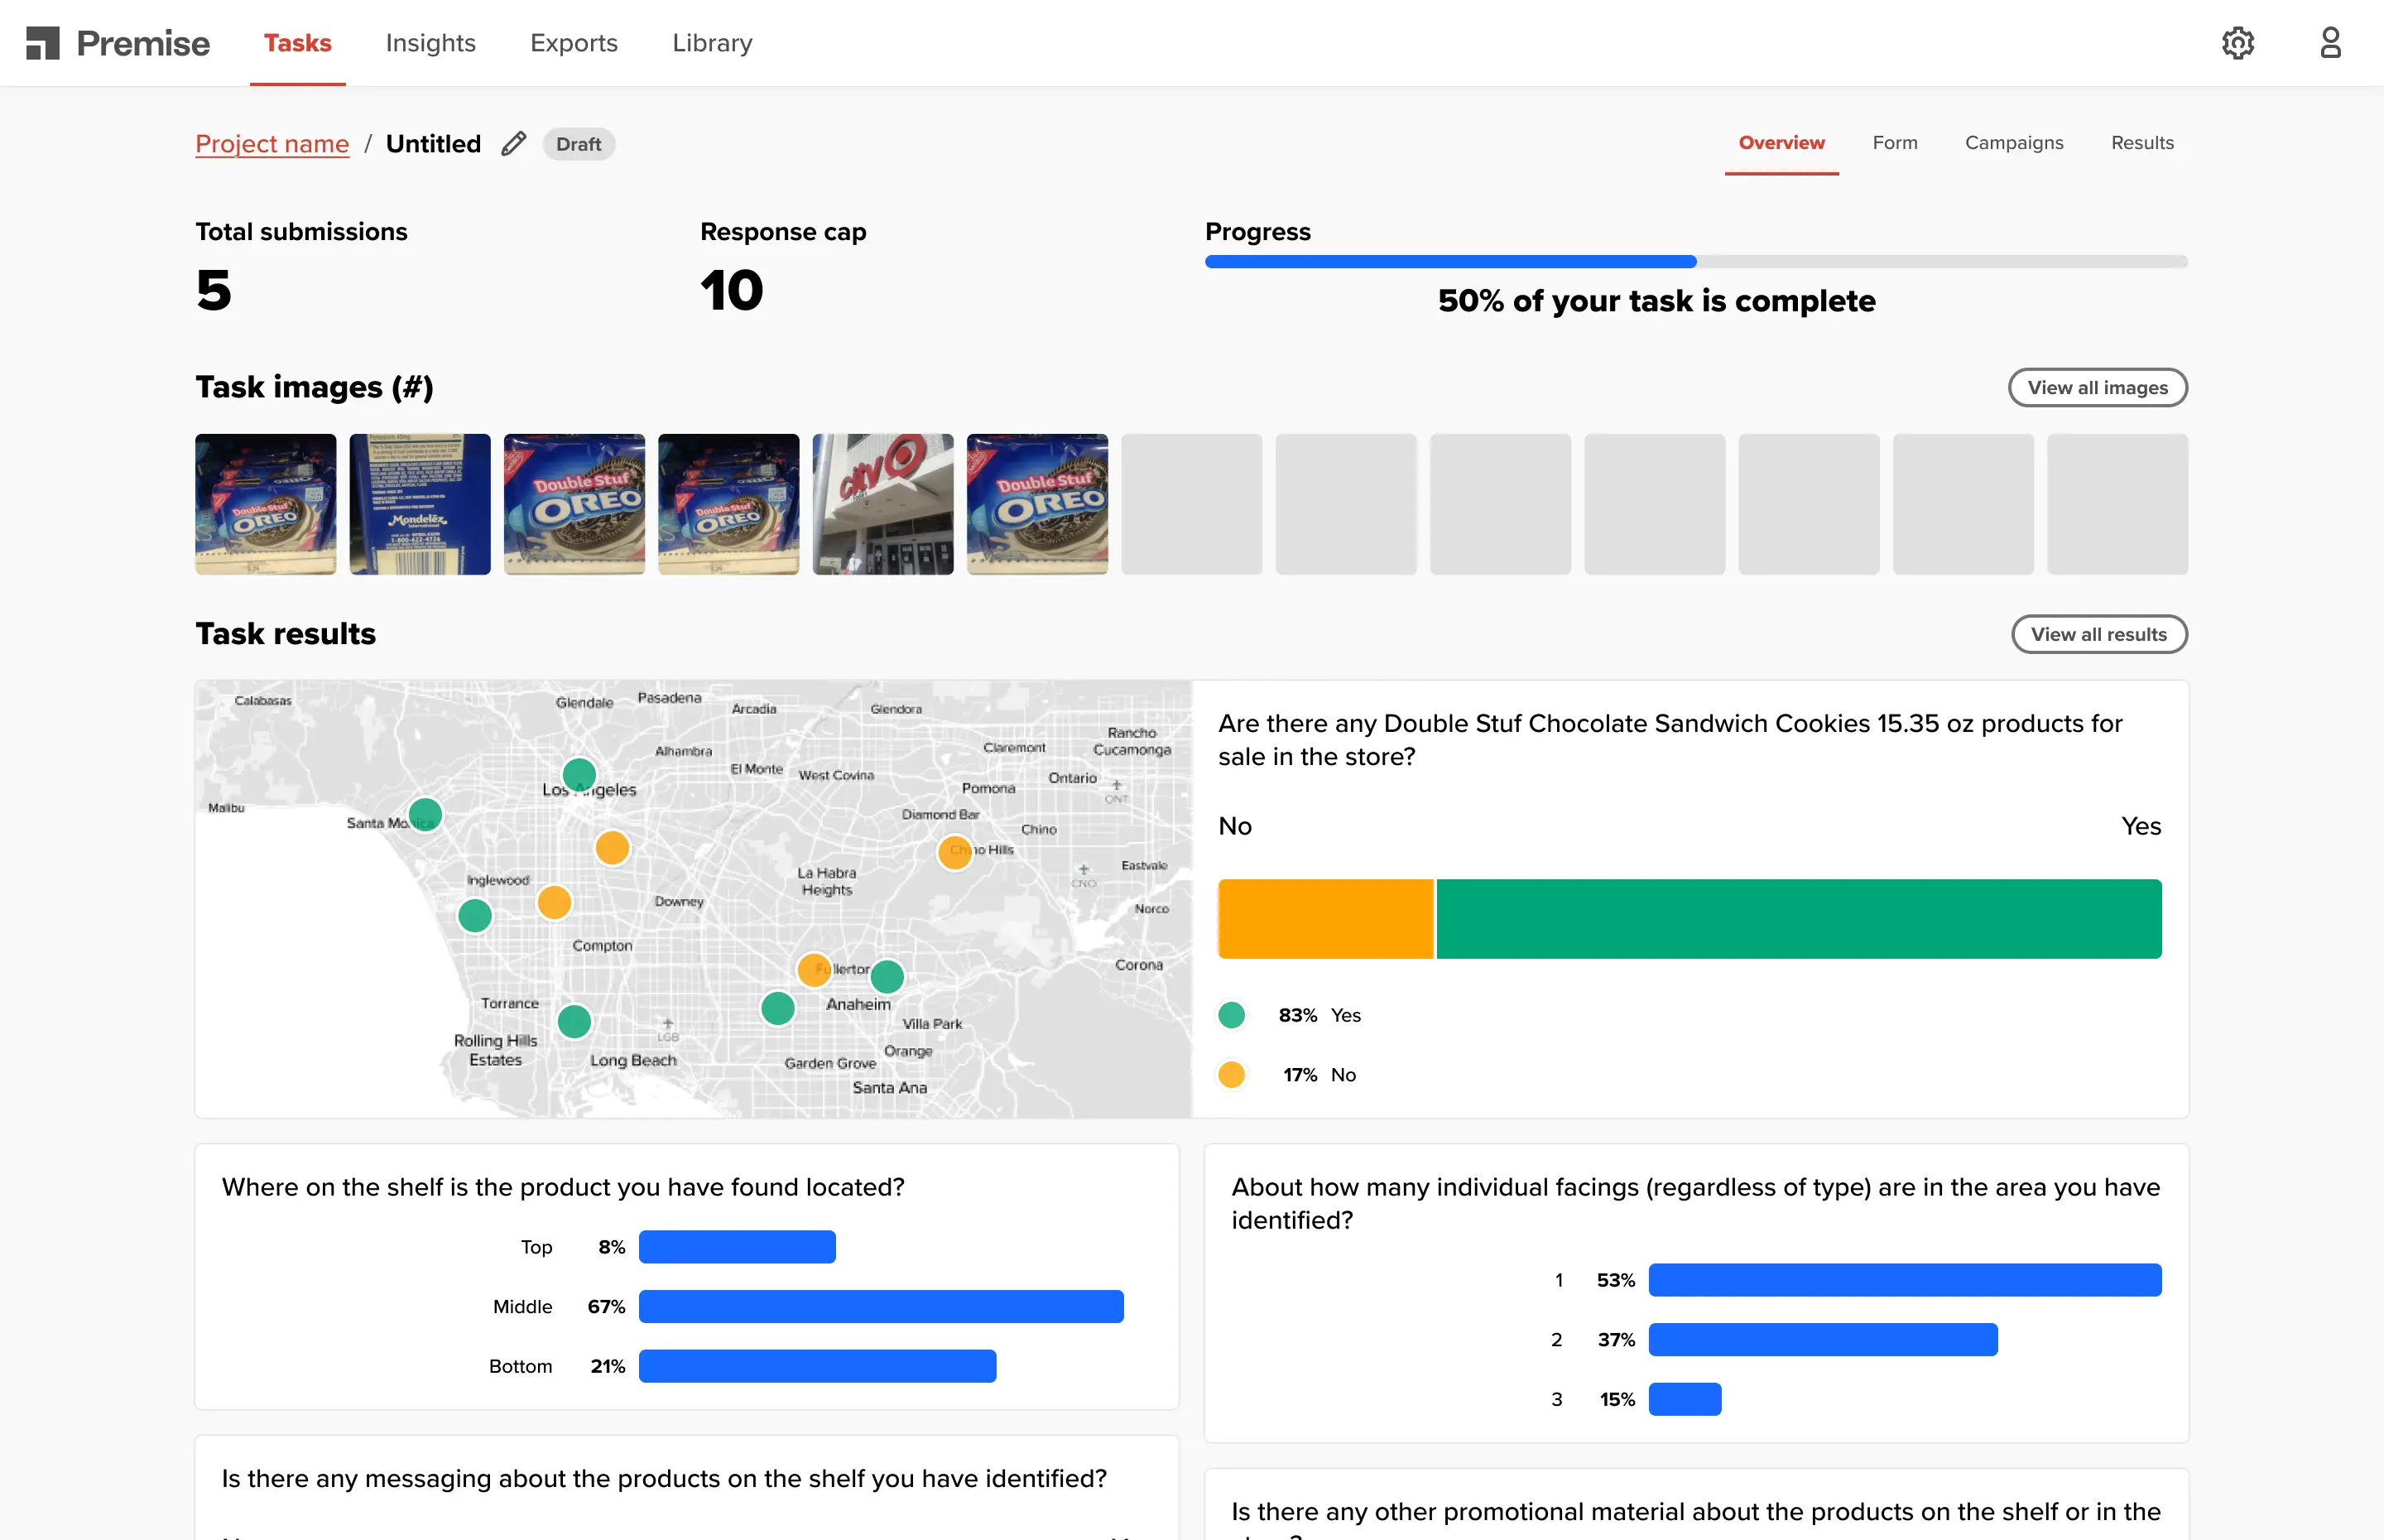This screenshot has height=1540, width=2384.
Task: Open the first Oreo task image thumbnail
Action: pos(265,503)
